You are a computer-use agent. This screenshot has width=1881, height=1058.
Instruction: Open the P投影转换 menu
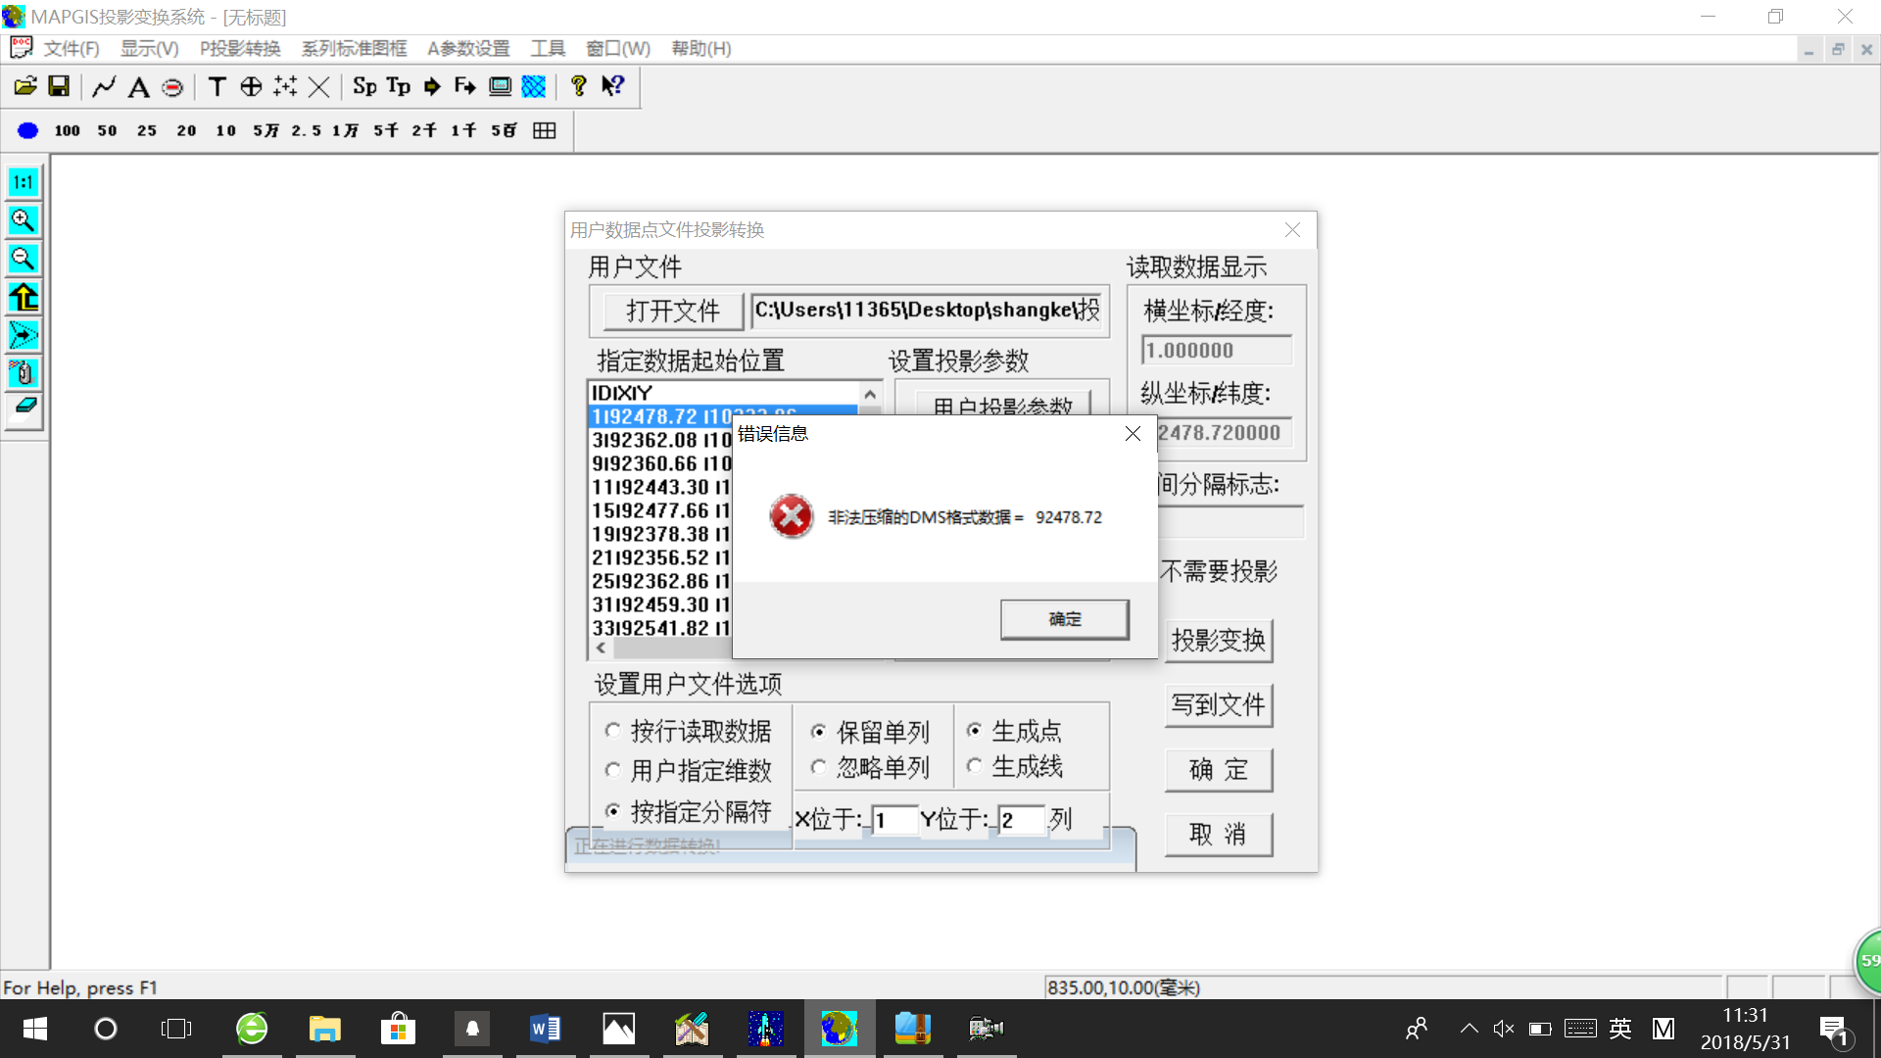pyautogui.click(x=240, y=48)
